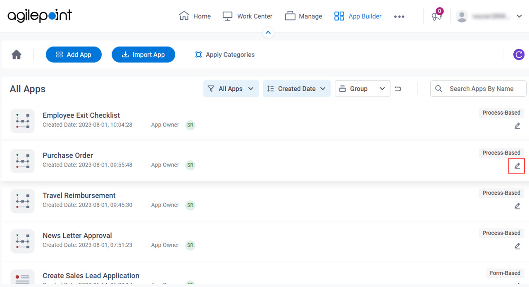Open the All Apps filter dropdown

click(x=231, y=89)
